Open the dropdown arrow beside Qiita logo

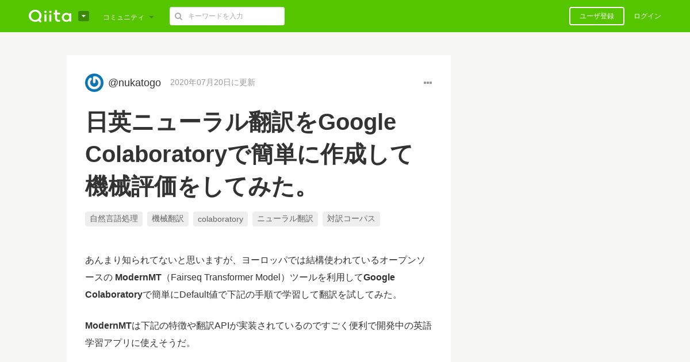pos(83,16)
